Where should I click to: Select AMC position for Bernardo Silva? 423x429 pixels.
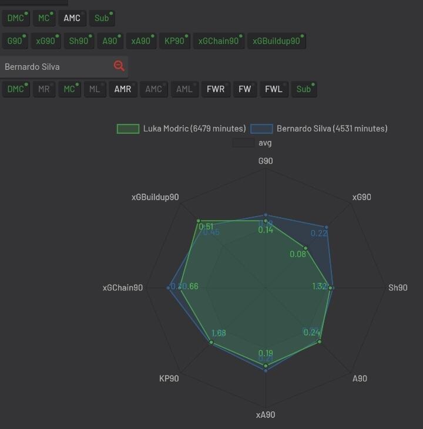point(154,89)
